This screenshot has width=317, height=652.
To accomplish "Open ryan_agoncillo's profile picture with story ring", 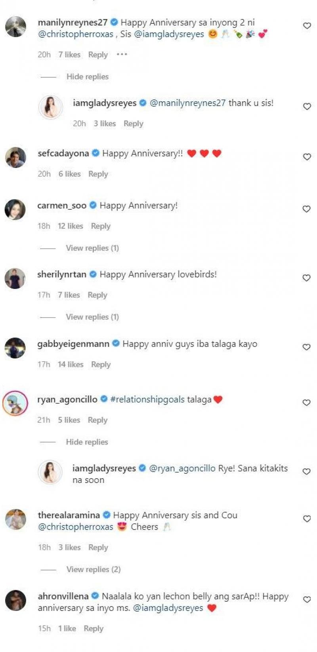I will [15, 403].
